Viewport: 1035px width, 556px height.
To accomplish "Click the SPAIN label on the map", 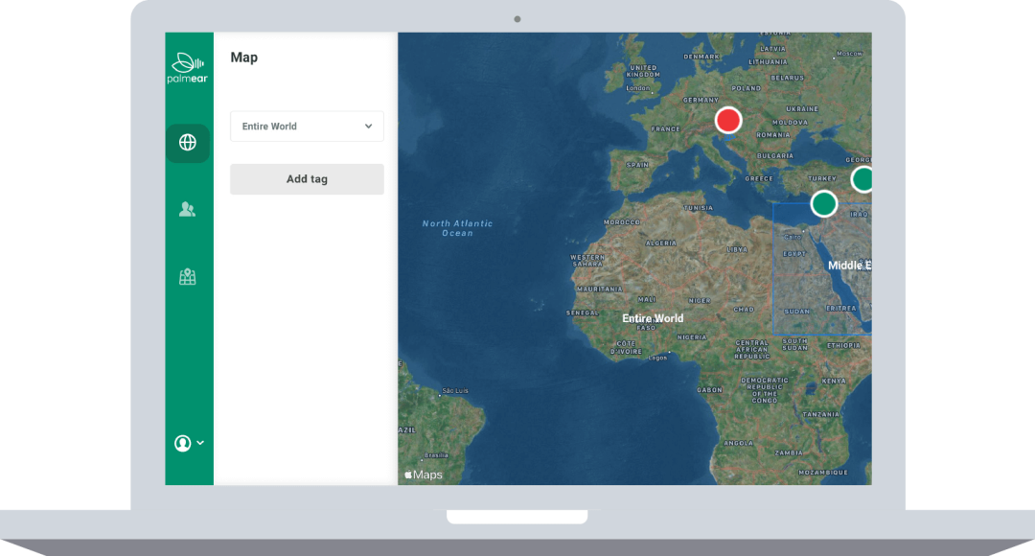I will click(637, 165).
